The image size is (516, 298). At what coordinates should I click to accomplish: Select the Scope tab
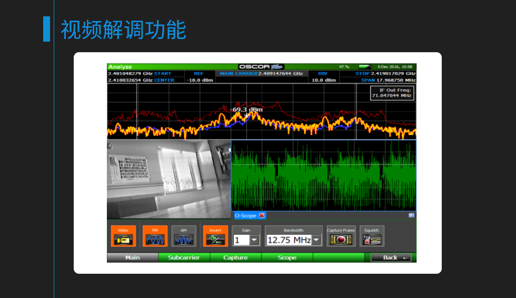(287, 258)
